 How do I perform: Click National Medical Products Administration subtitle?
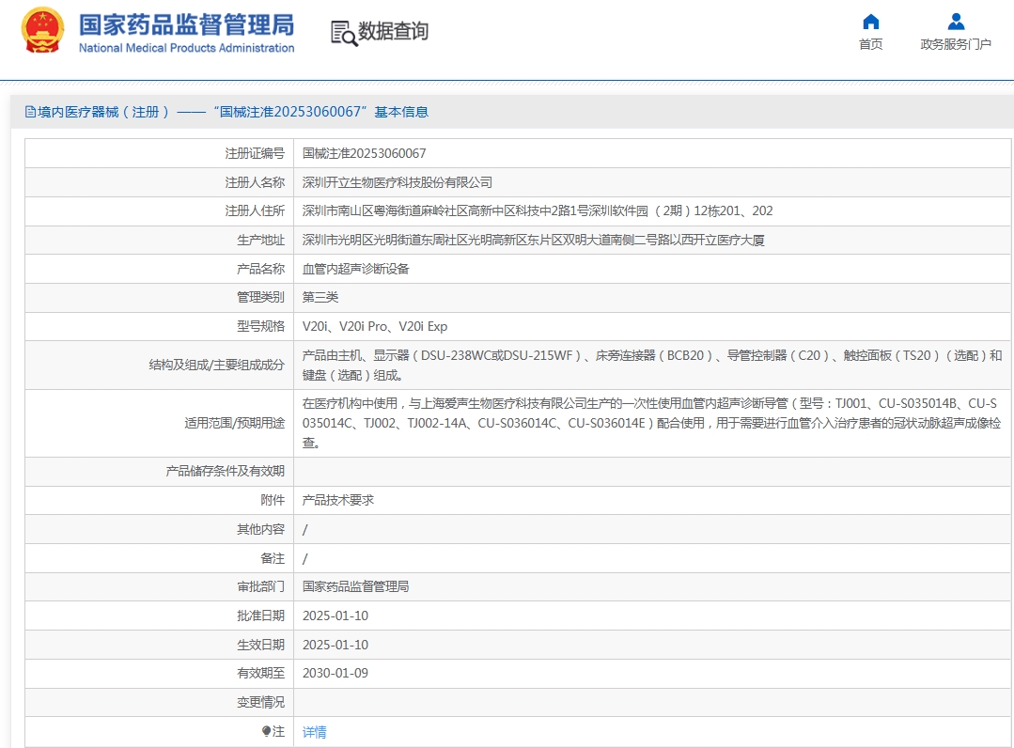(x=186, y=48)
